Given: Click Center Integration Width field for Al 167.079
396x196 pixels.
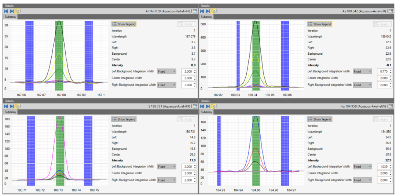Looking at the screenshot, I should click(x=187, y=78).
